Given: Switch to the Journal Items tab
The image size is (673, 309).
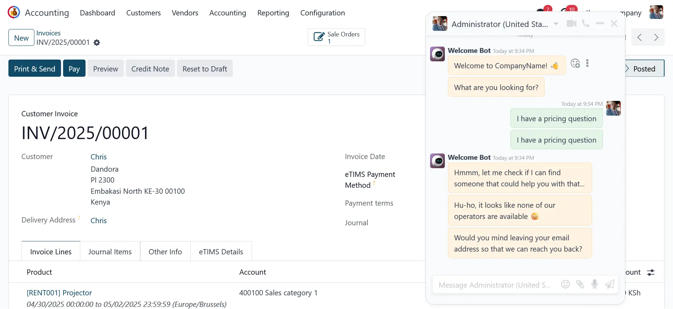Looking at the screenshot, I should point(110,252).
